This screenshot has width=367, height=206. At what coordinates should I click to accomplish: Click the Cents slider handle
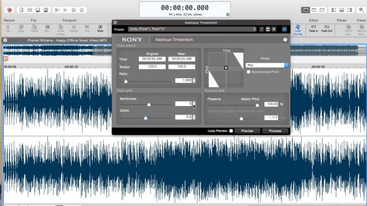click(146, 118)
